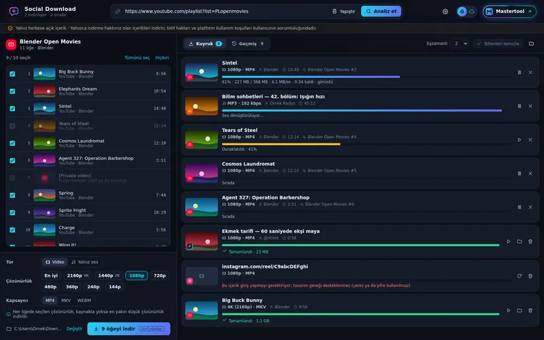Click the Sprite Fright playlist thumbnail
Viewport: 544px width, 340px height.
44,212
